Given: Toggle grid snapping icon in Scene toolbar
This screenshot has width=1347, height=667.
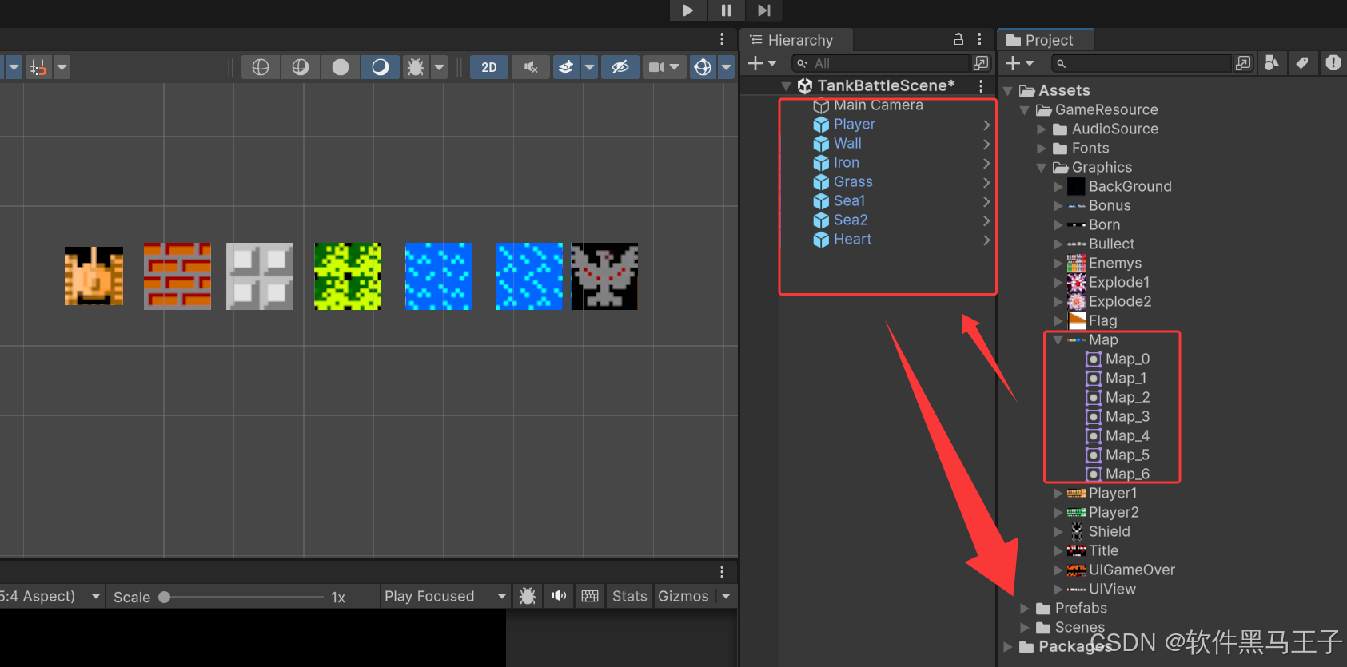Looking at the screenshot, I should (x=38, y=67).
